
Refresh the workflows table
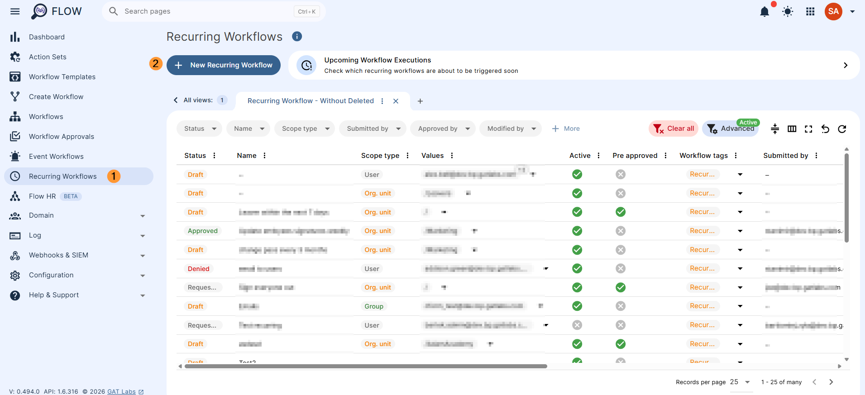(x=842, y=129)
